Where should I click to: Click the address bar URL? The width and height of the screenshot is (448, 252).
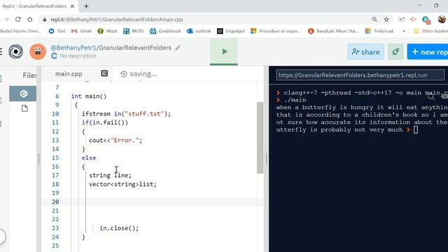[x=117, y=20]
